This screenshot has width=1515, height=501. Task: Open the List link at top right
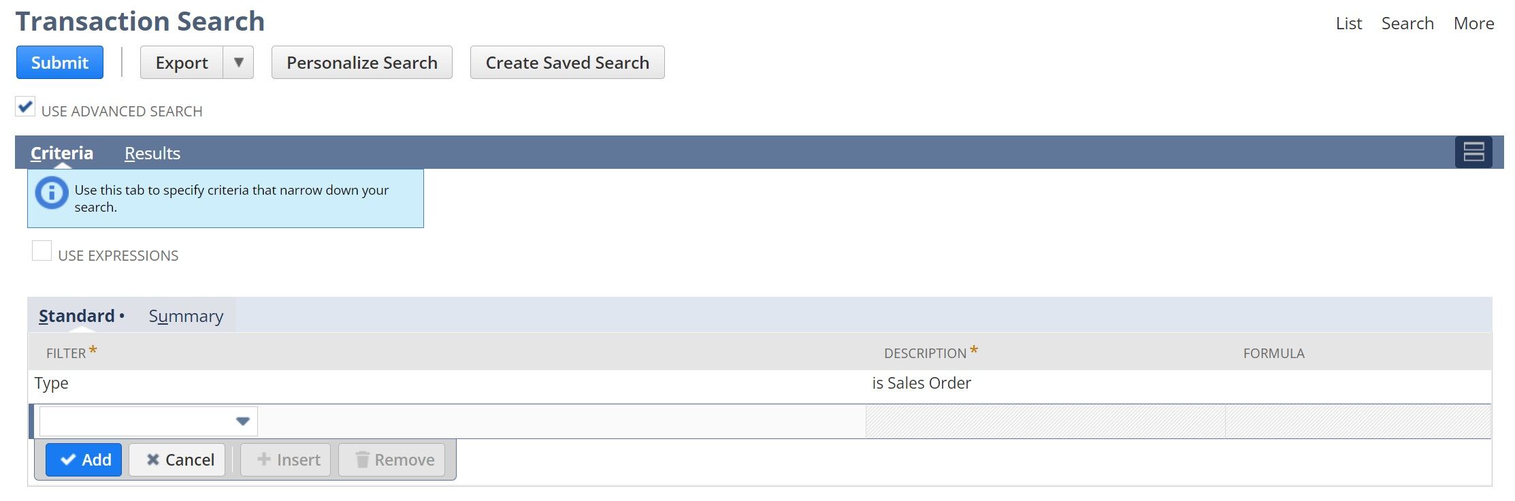point(1348,22)
